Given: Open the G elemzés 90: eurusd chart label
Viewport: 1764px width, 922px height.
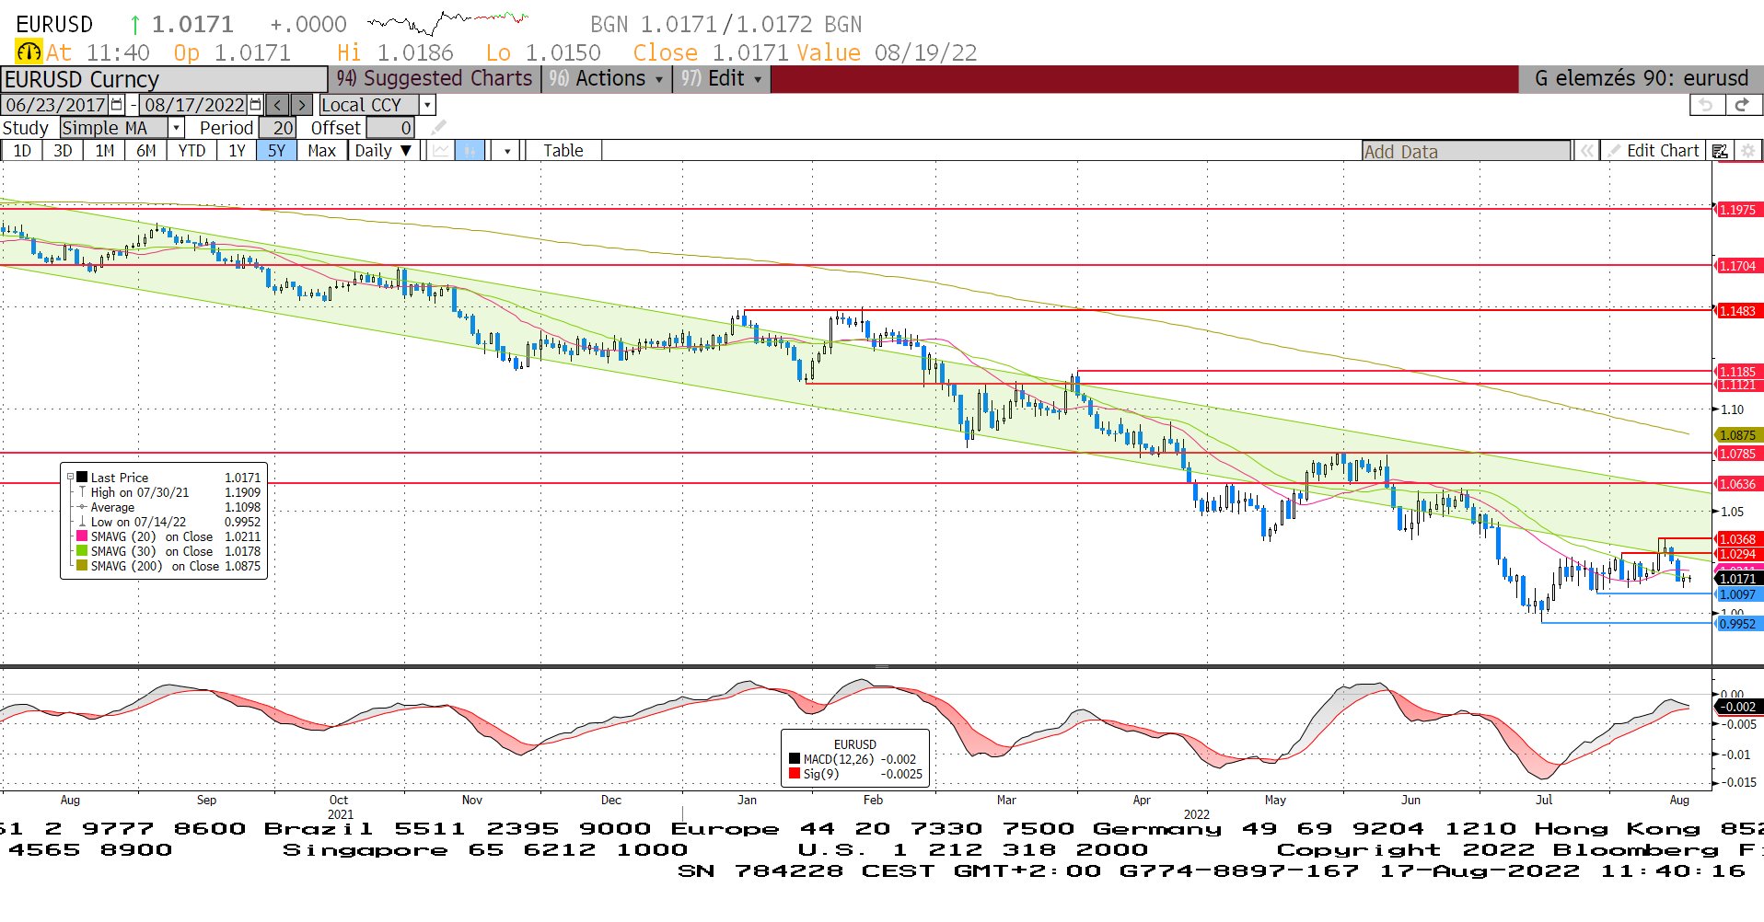Looking at the screenshot, I should (x=1641, y=79).
